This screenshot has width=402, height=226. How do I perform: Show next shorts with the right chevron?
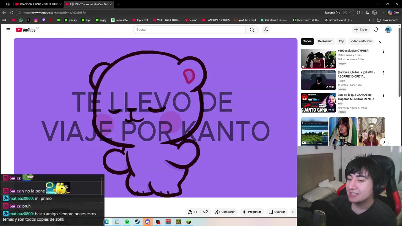click(x=384, y=142)
